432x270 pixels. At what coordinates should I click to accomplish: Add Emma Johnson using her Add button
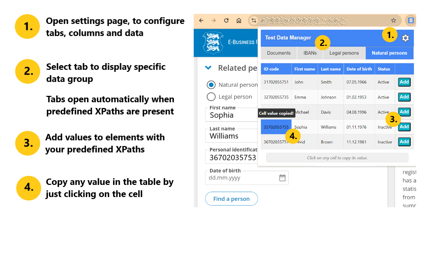pos(404,97)
